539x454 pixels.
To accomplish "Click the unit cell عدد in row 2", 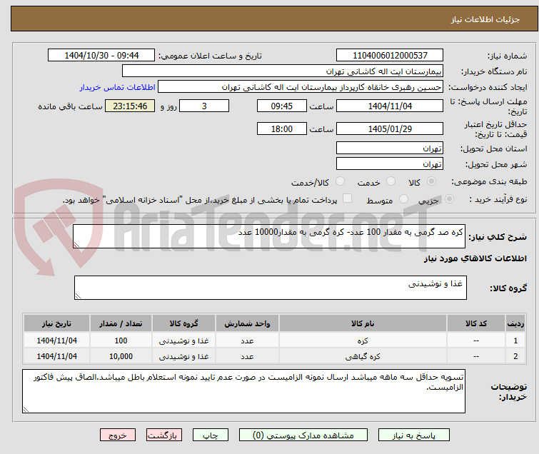I will (247, 356).
